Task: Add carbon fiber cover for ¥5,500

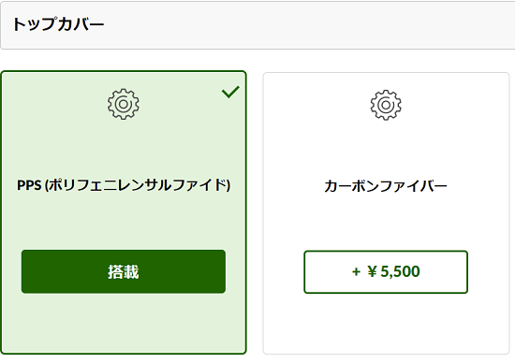Action: pos(386,271)
